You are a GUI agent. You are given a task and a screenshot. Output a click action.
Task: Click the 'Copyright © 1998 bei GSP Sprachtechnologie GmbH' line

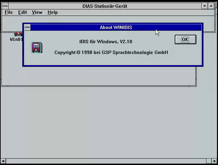point(111,52)
